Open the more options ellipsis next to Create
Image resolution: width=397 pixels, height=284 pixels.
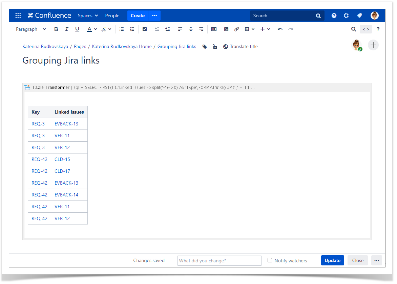pos(154,16)
